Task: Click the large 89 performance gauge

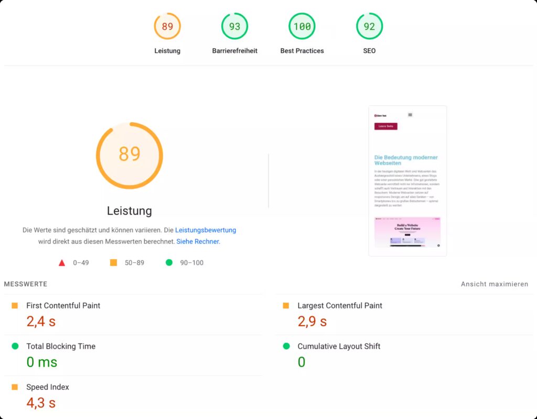Action: click(130, 155)
